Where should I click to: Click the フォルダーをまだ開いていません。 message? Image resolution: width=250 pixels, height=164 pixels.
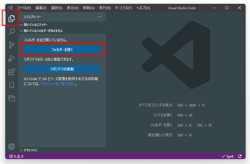tap(46, 40)
